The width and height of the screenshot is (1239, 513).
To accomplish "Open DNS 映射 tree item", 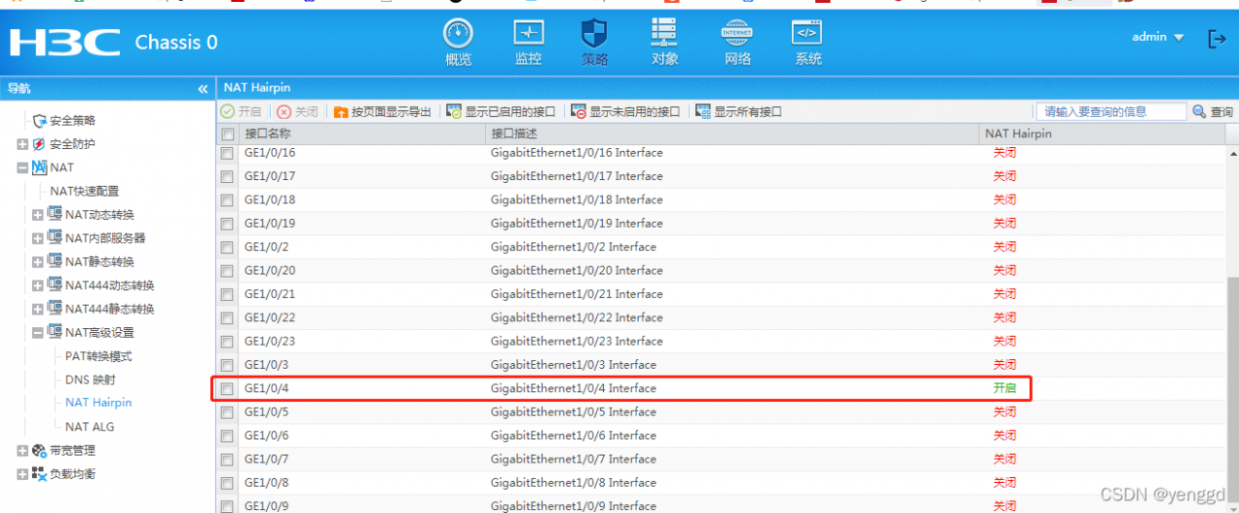I will pyautogui.click(x=90, y=379).
